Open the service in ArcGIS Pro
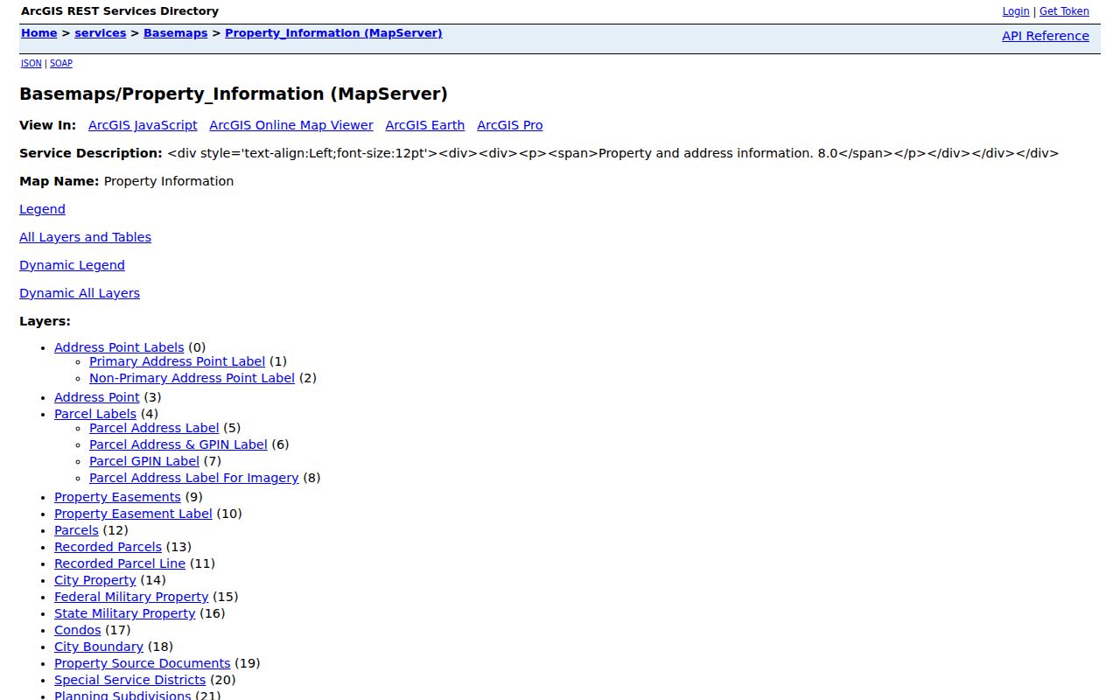The height and width of the screenshot is (700, 1120). pyautogui.click(x=510, y=125)
